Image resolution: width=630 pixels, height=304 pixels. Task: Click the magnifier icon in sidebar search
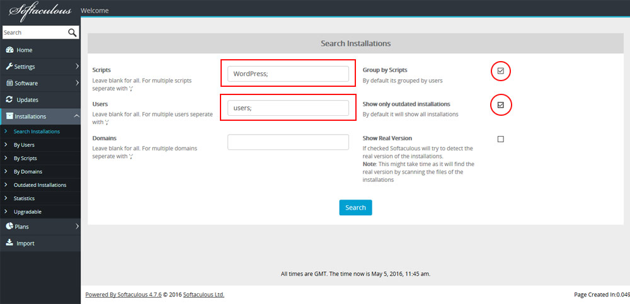click(x=72, y=33)
